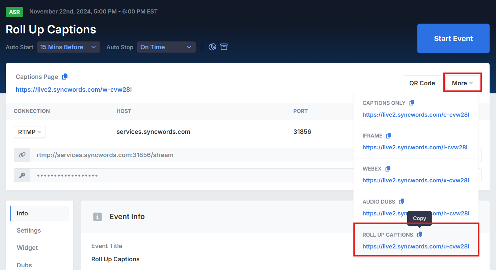Switch to the Widget sidebar tab
Screen dimensions: 496x270
tap(27, 248)
